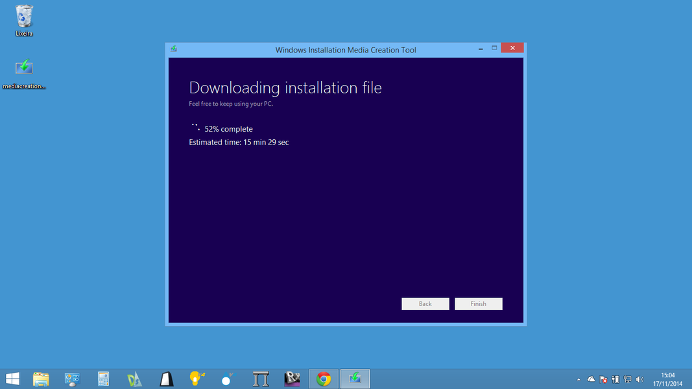Open Action Center flag notification icon
The height and width of the screenshot is (389, 692).
[x=603, y=379]
